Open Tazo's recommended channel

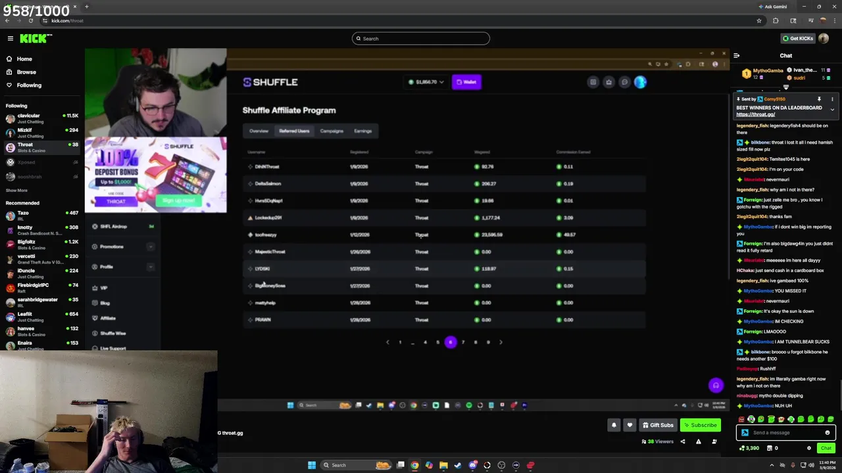click(41, 215)
